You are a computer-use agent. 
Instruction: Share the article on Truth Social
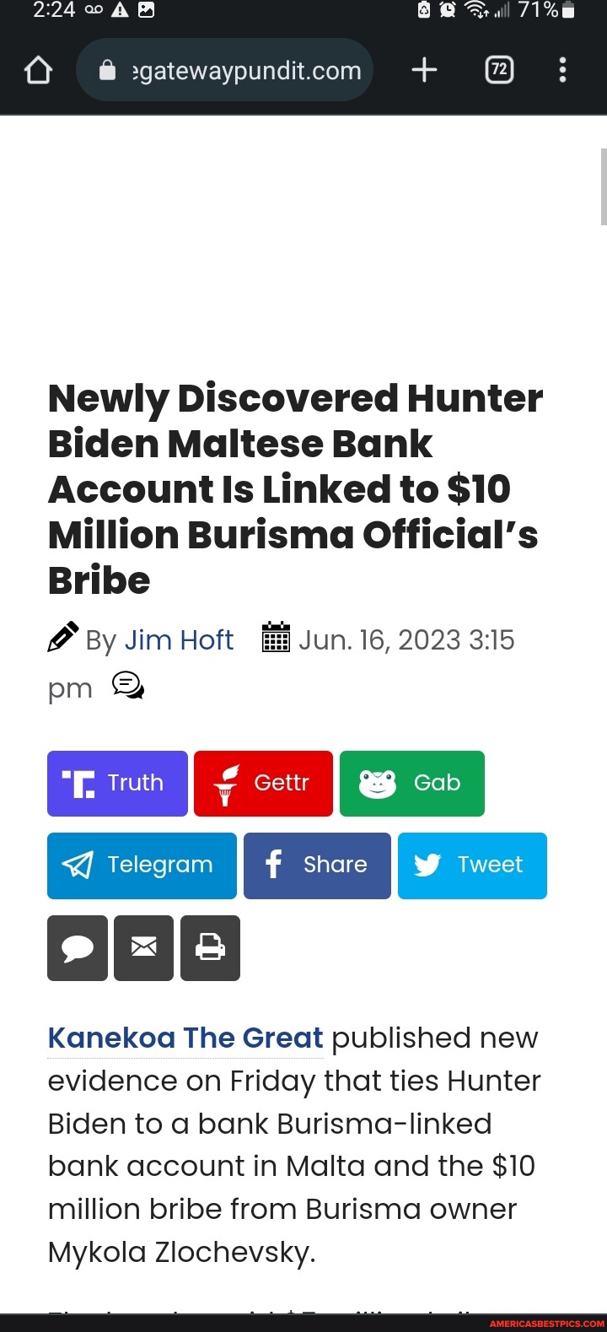click(x=117, y=783)
